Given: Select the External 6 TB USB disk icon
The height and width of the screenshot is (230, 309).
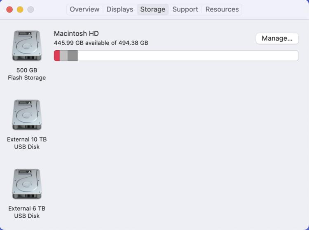Looking at the screenshot, I should click(x=27, y=184).
